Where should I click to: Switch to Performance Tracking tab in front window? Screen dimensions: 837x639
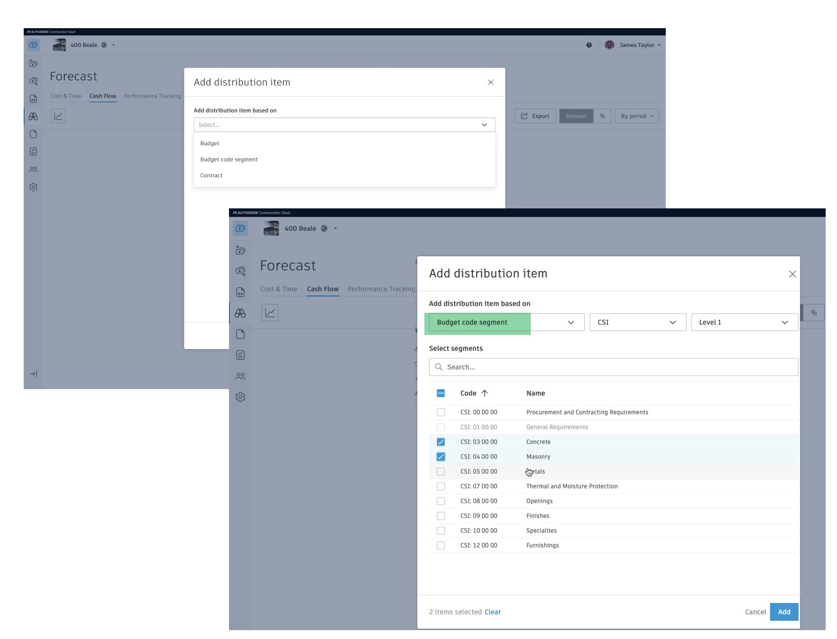point(381,289)
